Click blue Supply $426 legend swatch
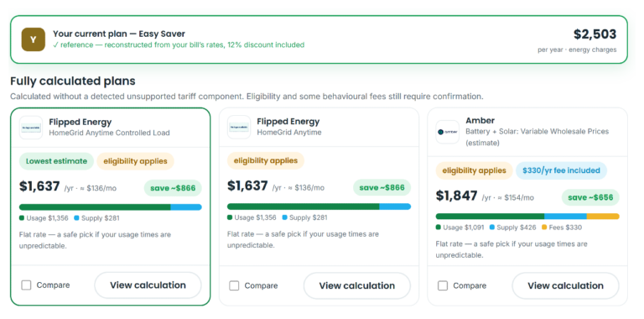The image size is (644, 319). [491, 227]
